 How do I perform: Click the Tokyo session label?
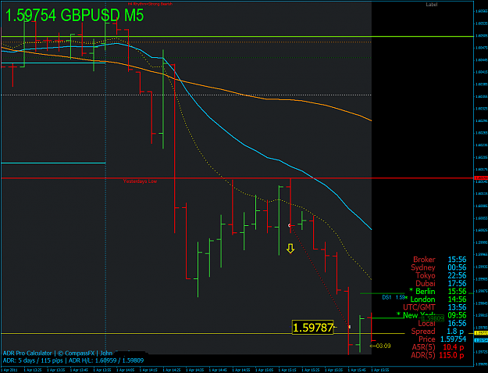tap(426, 275)
